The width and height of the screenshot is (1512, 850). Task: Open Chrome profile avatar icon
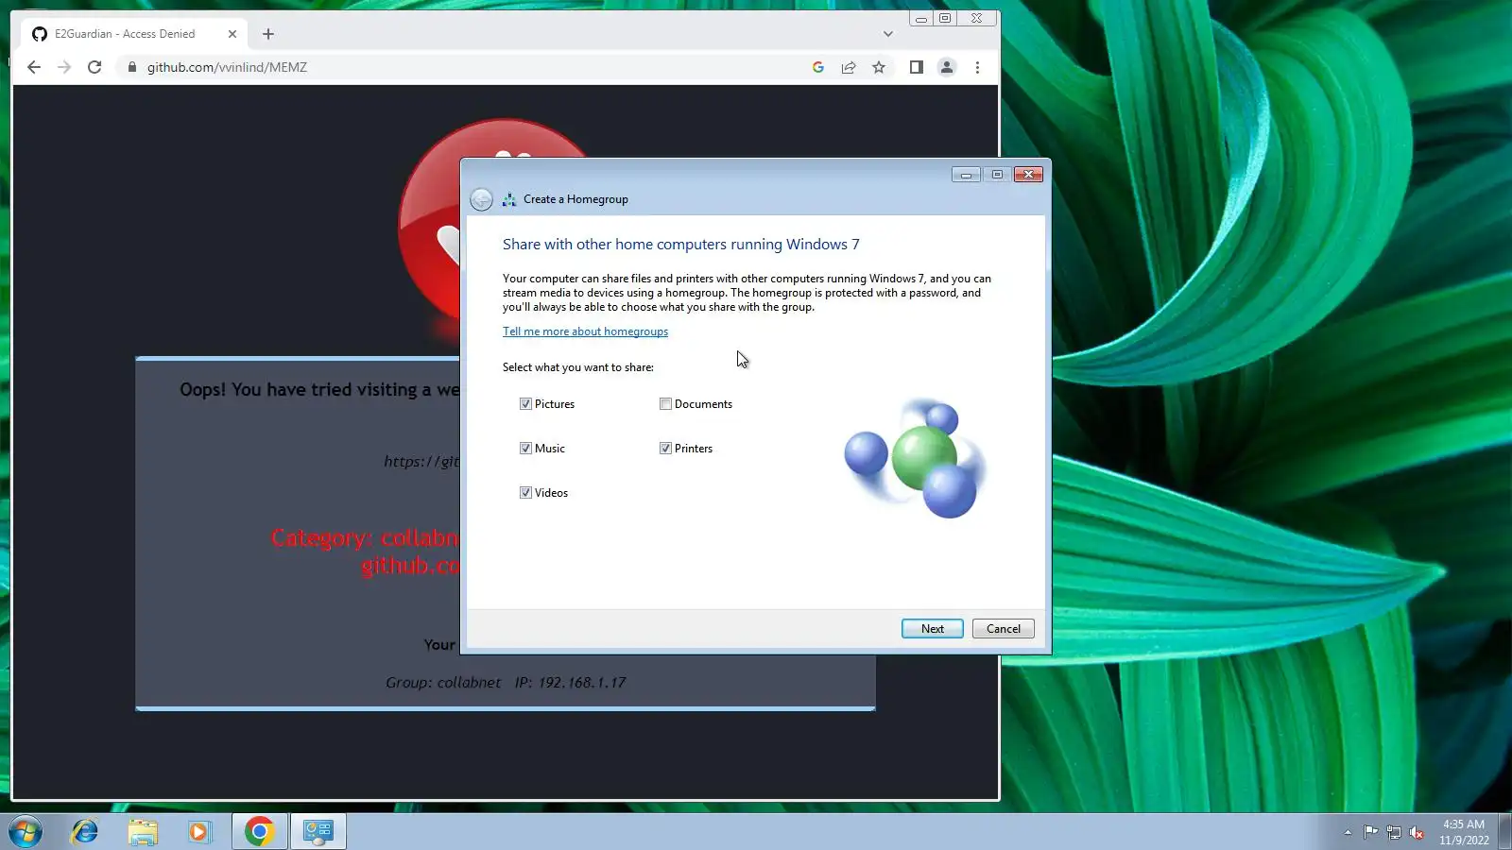click(x=946, y=67)
